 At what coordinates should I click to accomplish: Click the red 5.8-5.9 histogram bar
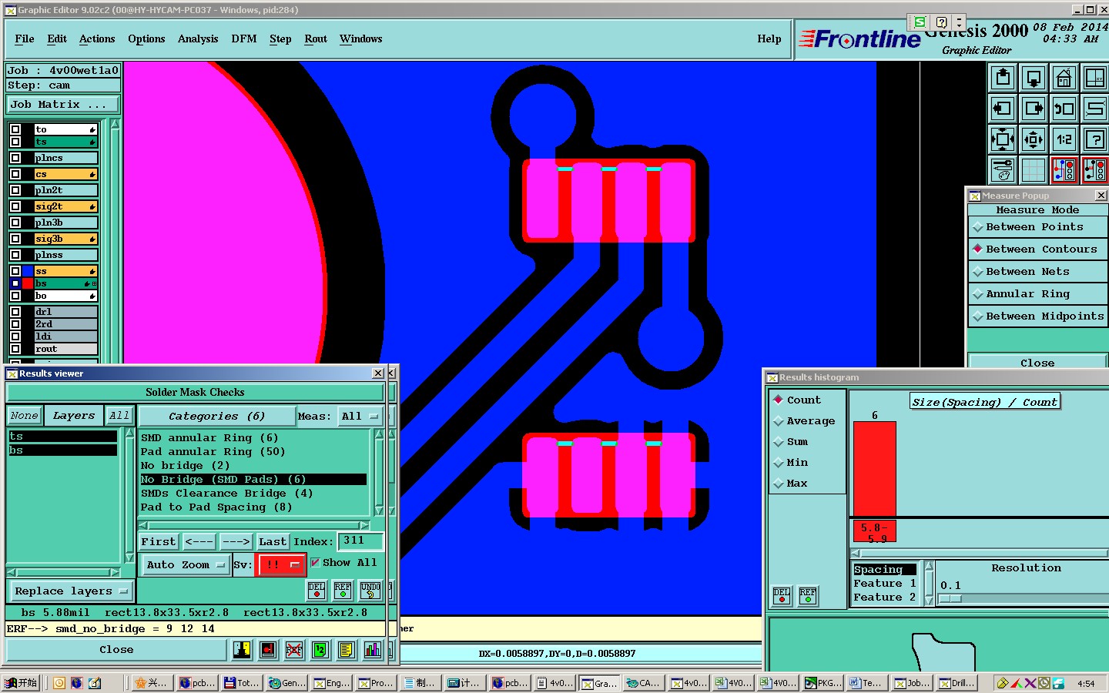874,469
